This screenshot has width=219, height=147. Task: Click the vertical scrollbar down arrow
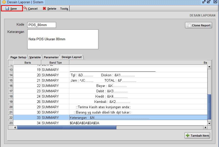209,123
